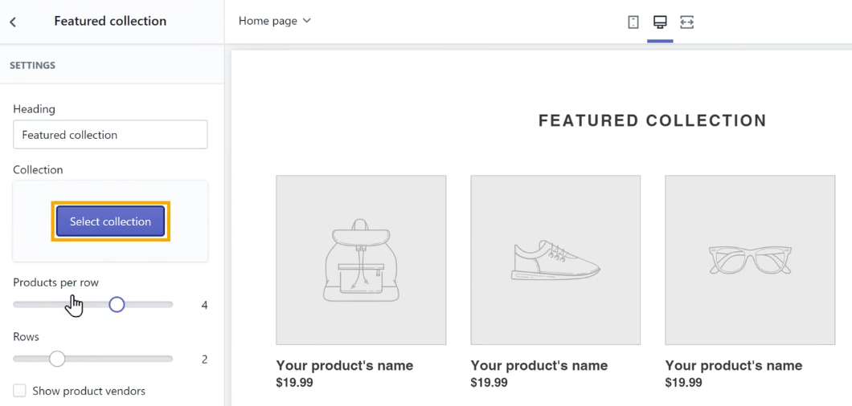Click the Heading text field

110,135
